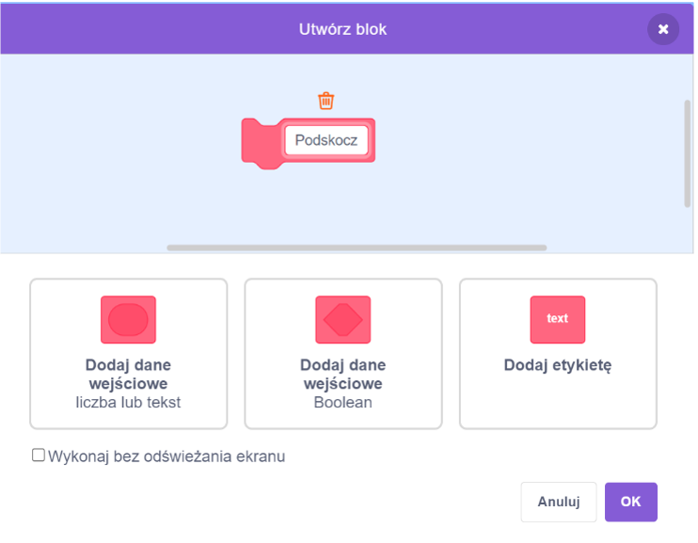Click the "Wykonaj bez odświeżania ekranu" label text
698x543 pixels.
click(167, 456)
